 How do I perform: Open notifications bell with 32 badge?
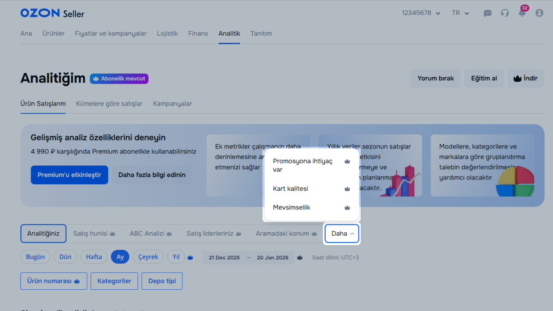pos(522,13)
